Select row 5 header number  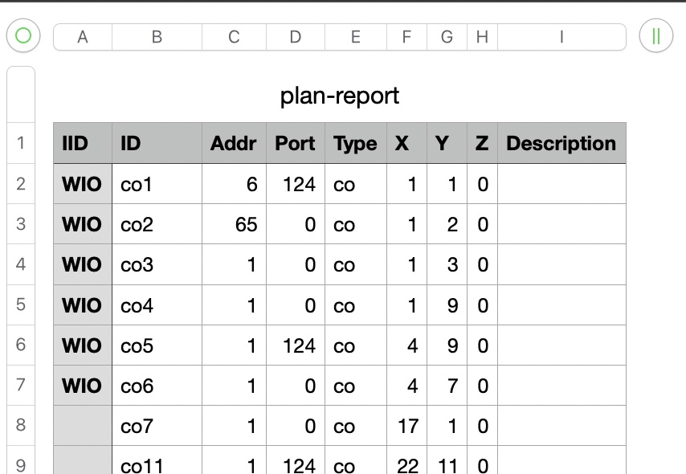point(21,304)
